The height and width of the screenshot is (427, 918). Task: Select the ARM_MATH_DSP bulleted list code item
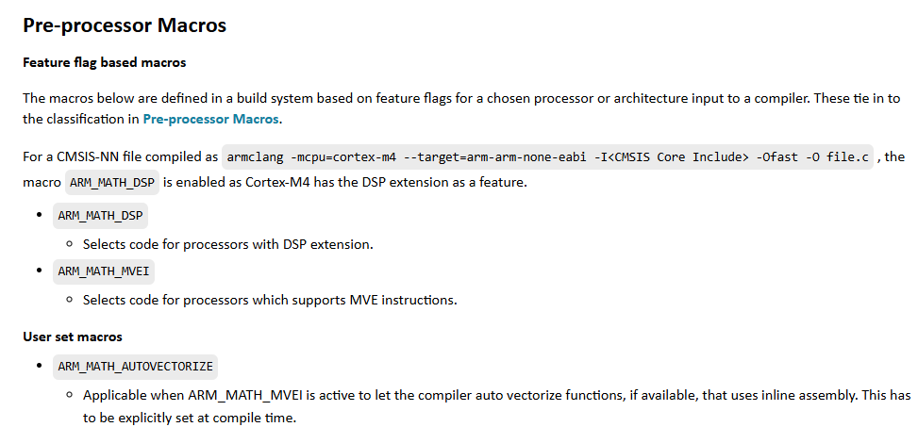101,215
